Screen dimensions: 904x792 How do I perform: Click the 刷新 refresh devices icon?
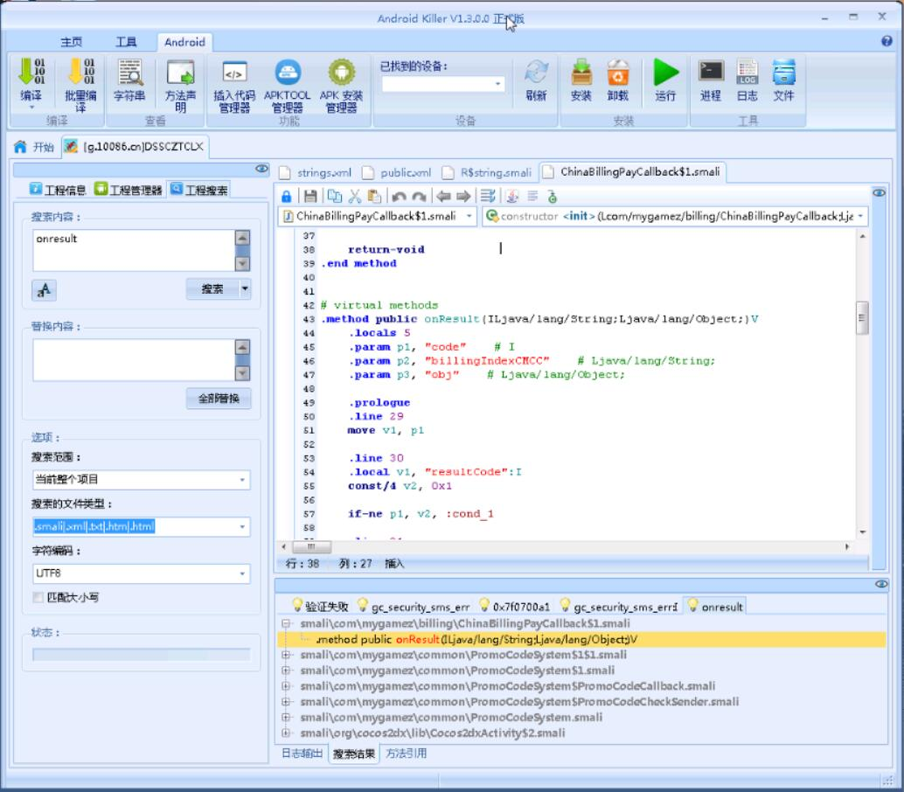pos(536,80)
